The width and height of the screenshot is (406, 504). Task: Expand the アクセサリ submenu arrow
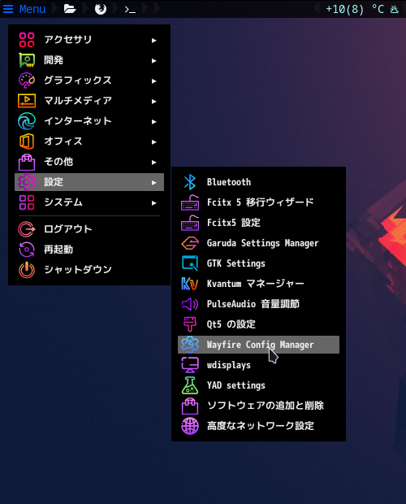point(154,40)
